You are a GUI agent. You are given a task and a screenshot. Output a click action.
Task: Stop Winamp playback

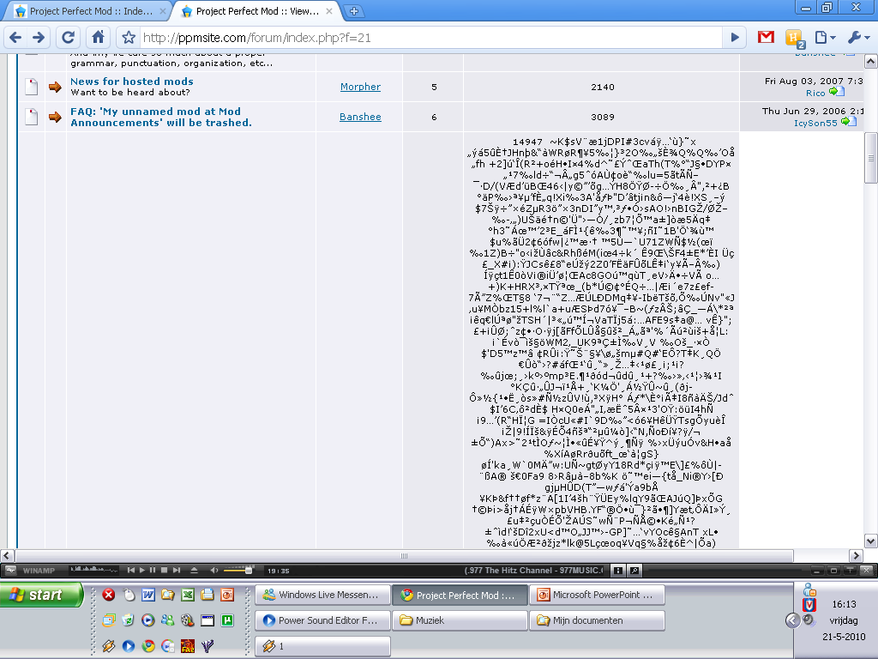coord(164,570)
